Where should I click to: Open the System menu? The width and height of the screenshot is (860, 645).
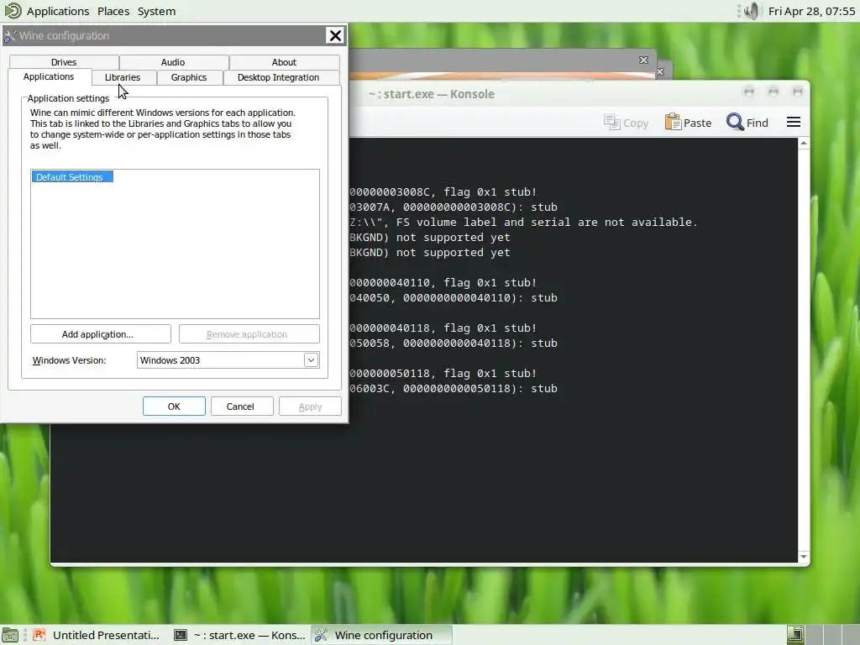(156, 11)
